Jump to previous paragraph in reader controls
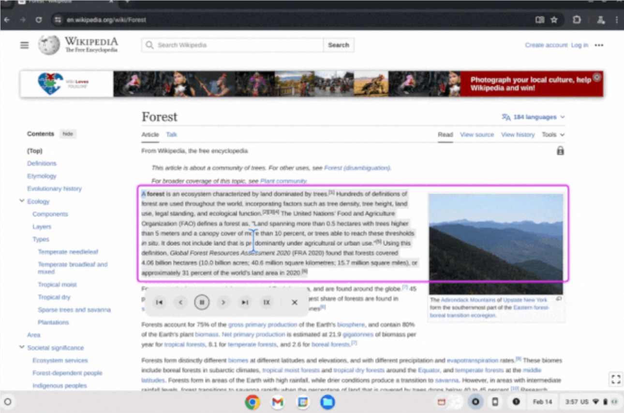This screenshot has height=413, width=624. [x=159, y=302]
